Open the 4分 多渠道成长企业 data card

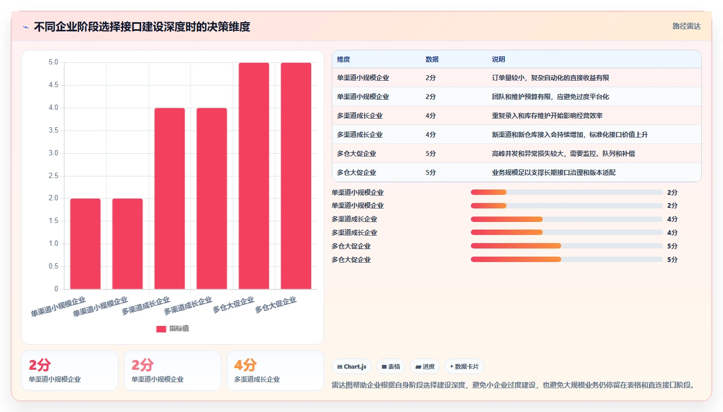275,370
